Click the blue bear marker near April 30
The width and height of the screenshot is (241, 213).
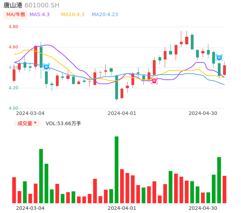(x=219, y=57)
